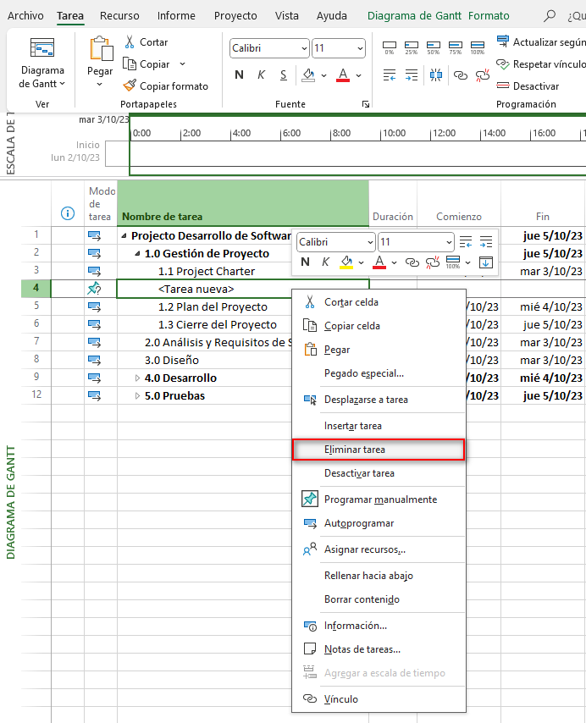Click Respetar vínculos in Programación group
The width and height of the screenshot is (586, 723).
(x=540, y=63)
